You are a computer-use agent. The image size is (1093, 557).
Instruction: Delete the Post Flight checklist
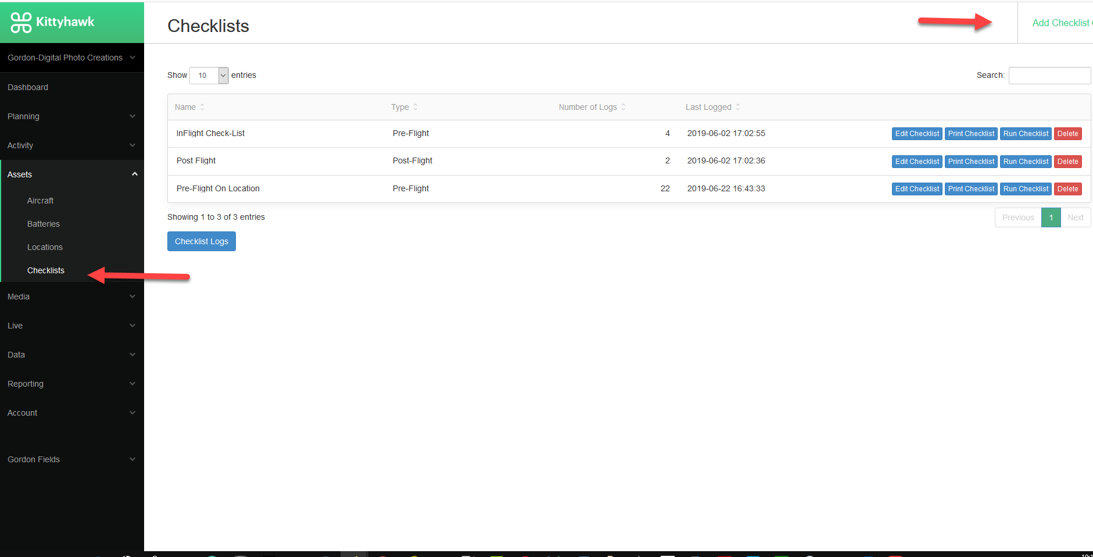click(1067, 162)
